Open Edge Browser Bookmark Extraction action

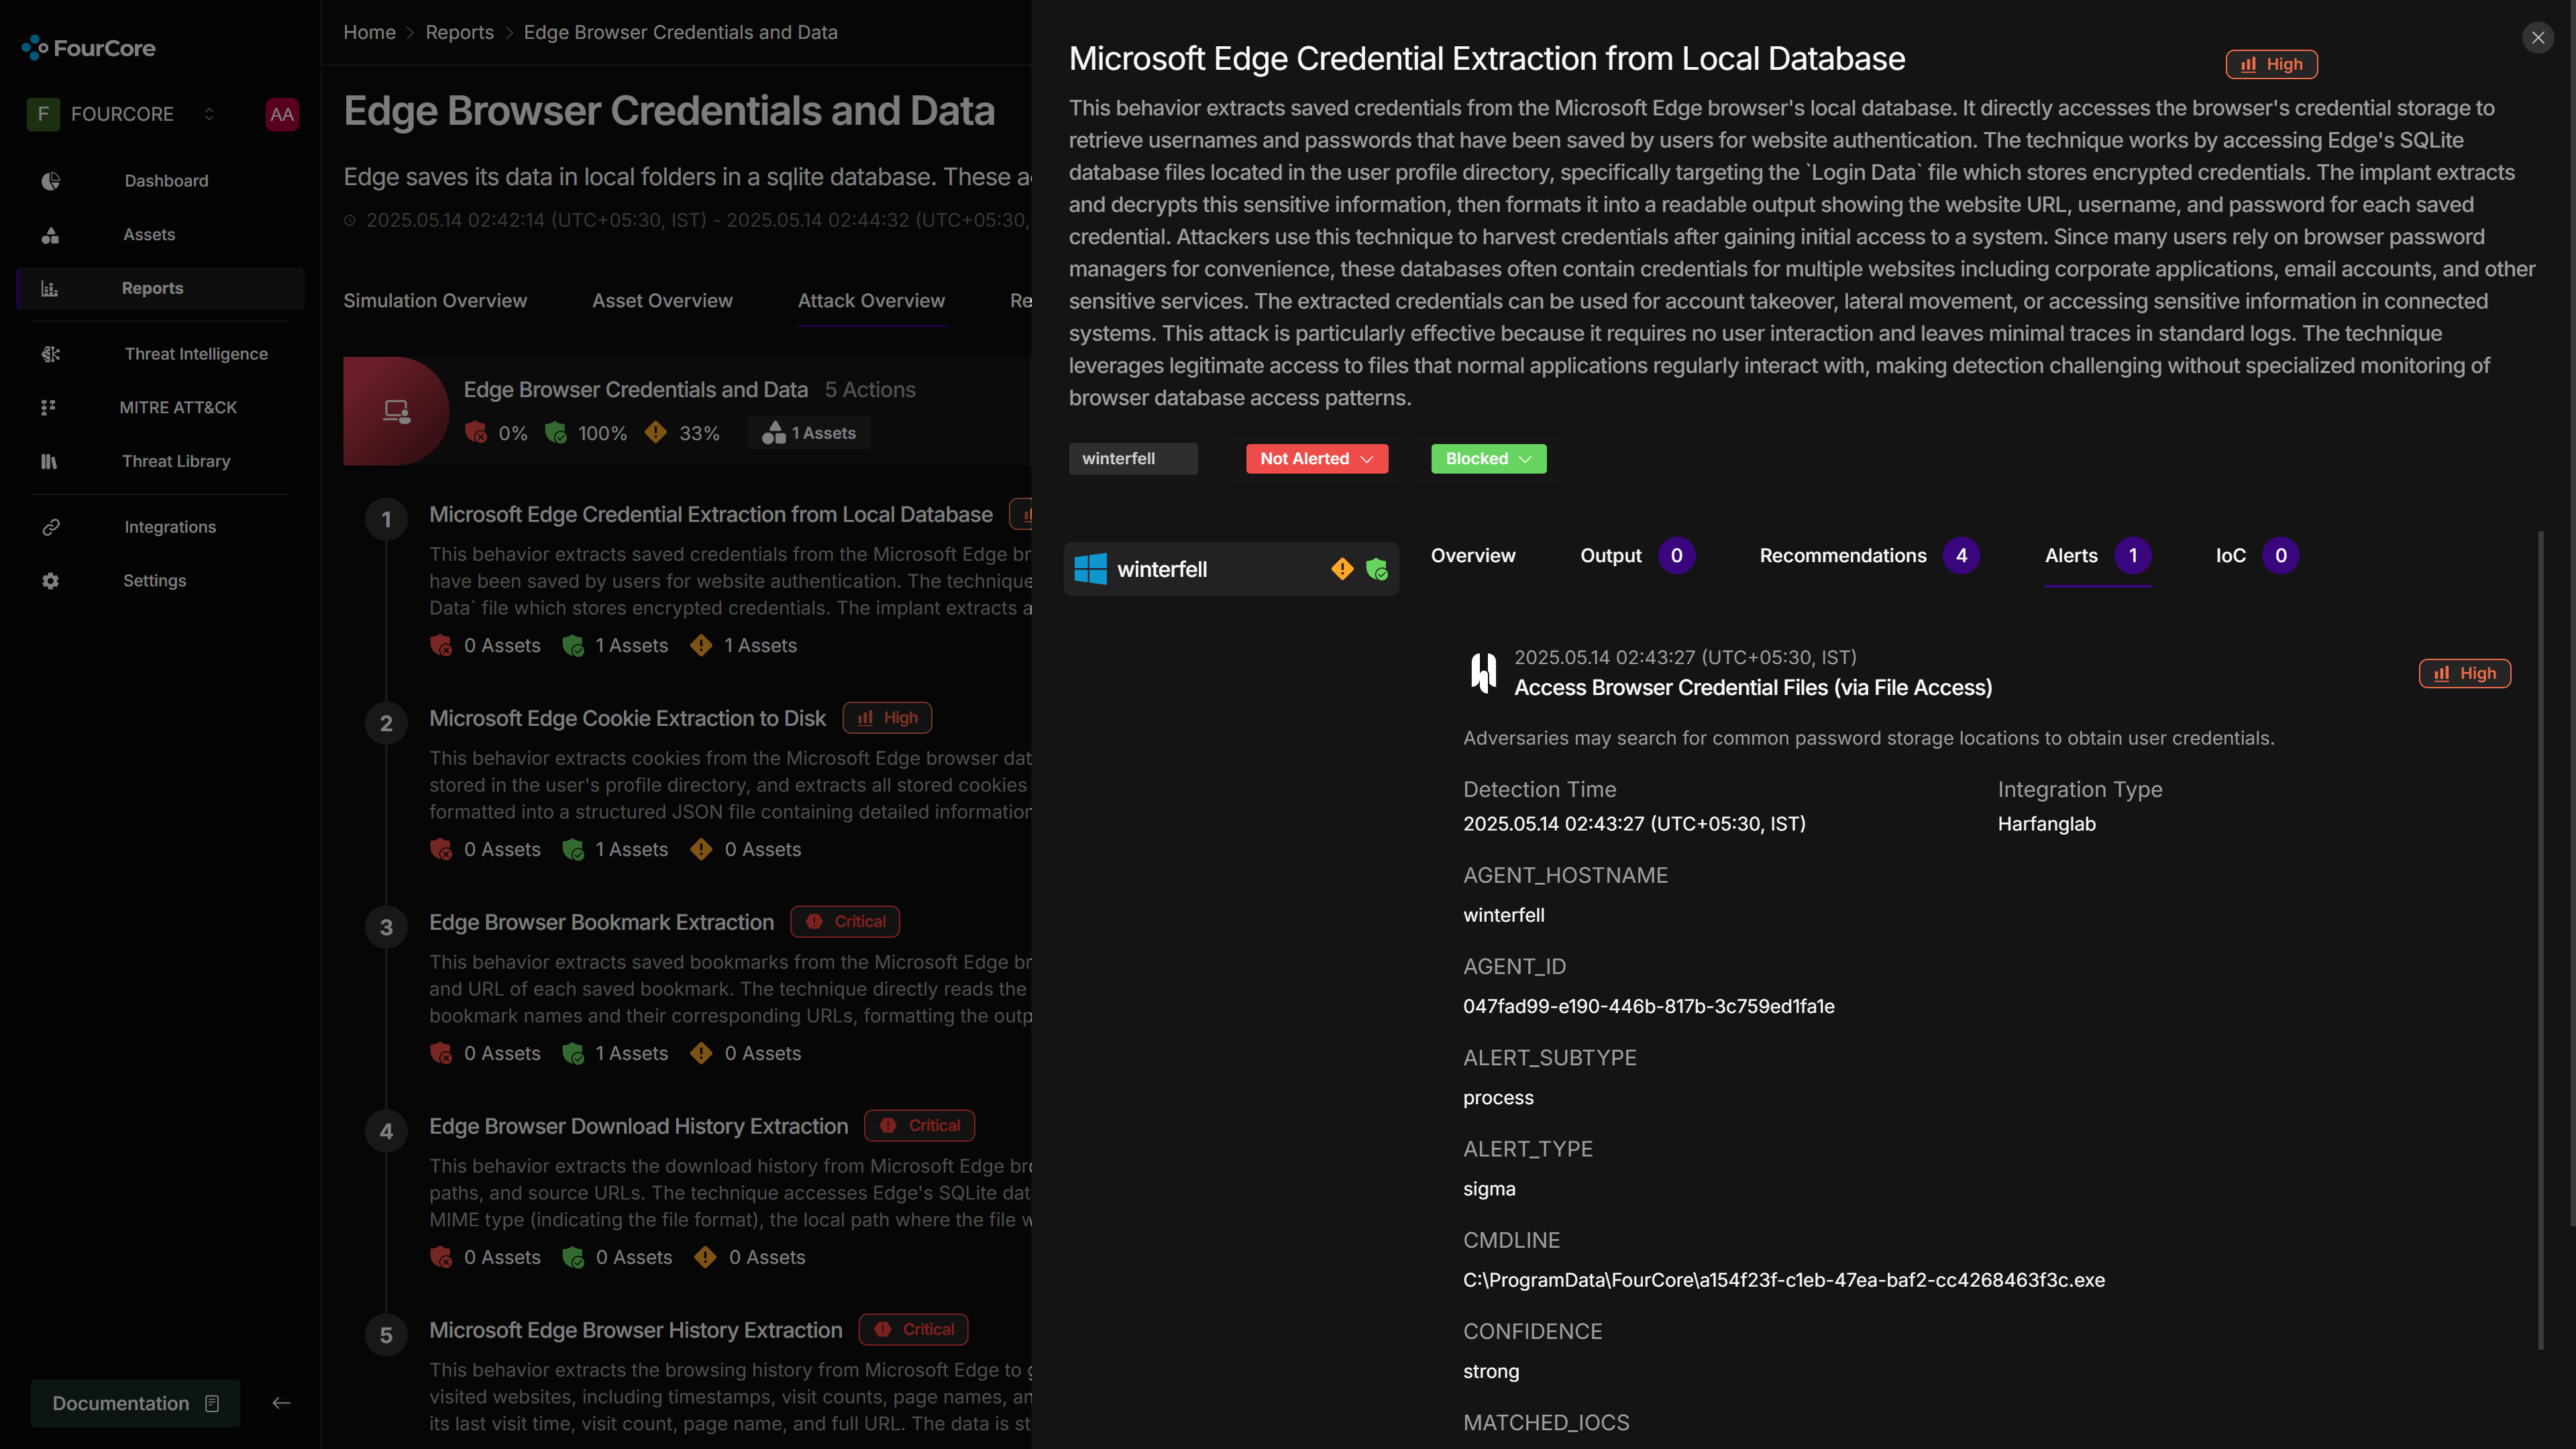[601, 922]
